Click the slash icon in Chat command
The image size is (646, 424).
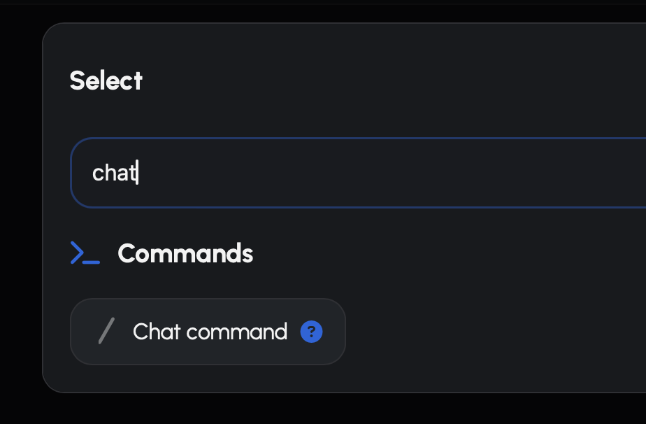106,332
